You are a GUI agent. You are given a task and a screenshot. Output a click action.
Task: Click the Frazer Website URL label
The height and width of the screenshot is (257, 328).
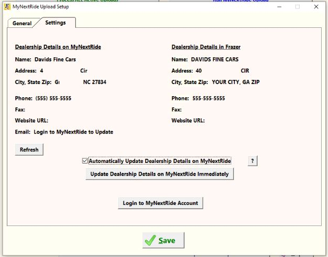pos(188,121)
